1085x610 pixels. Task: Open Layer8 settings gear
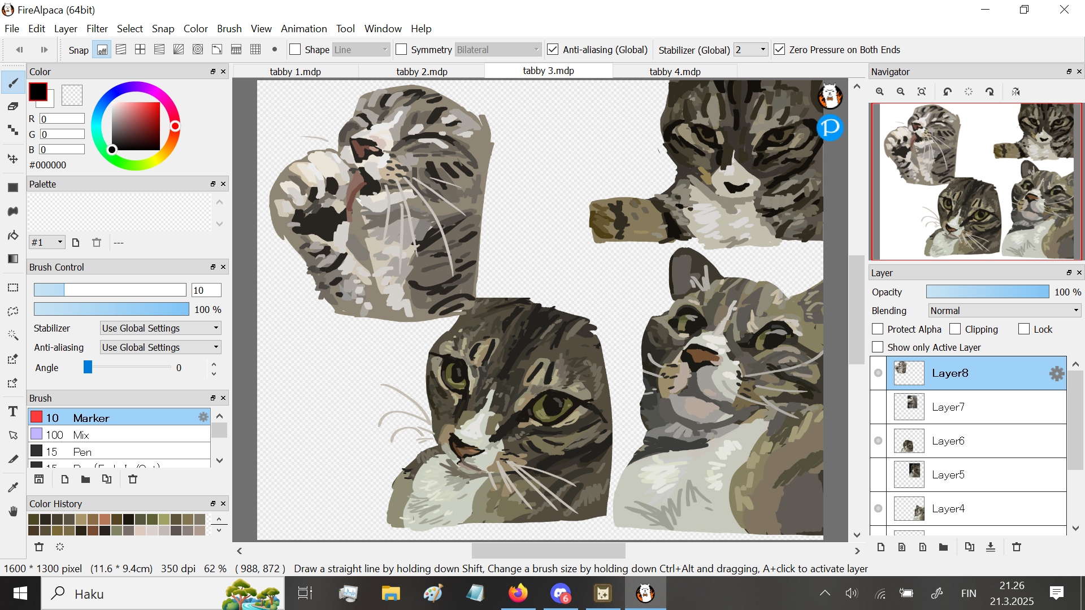pyautogui.click(x=1056, y=373)
